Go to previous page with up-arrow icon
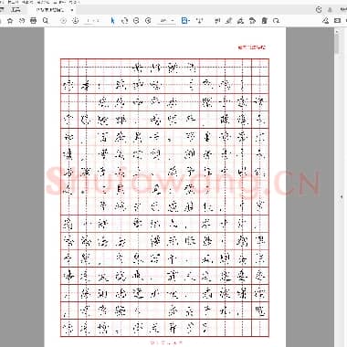Image resolution: width=347 pixels, height=347 pixels. 63,21
